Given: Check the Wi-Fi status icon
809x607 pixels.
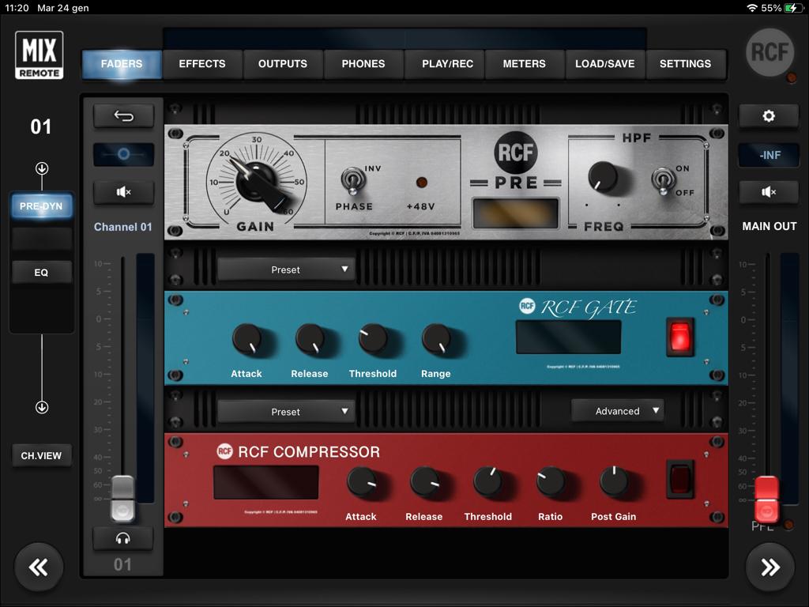Looking at the screenshot, I should [x=752, y=8].
